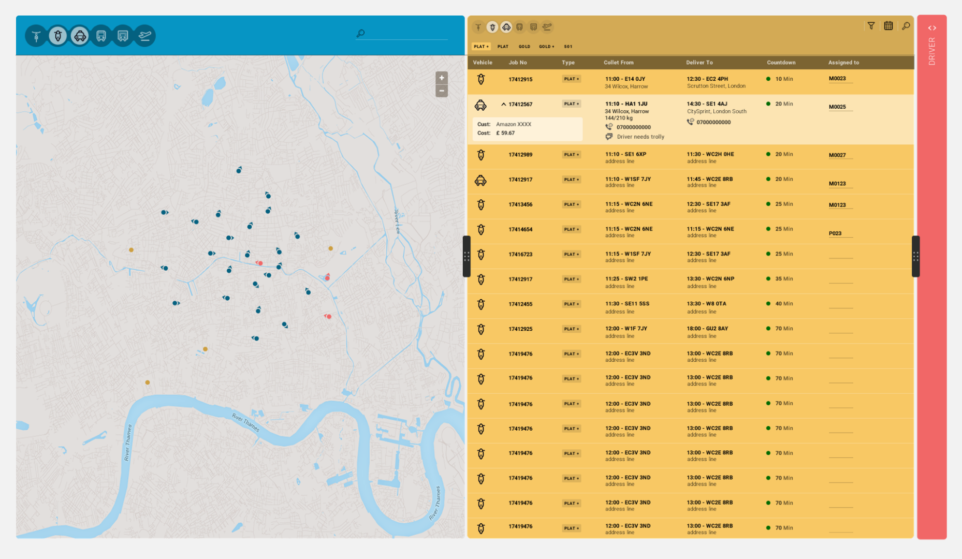Select the 501 tab
Viewport: 962px width, 559px height.
[568, 47]
